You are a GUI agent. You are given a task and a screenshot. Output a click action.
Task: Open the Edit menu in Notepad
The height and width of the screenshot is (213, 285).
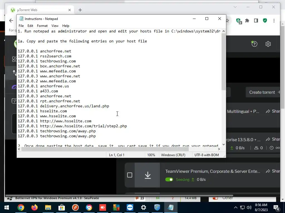[x=30, y=26]
